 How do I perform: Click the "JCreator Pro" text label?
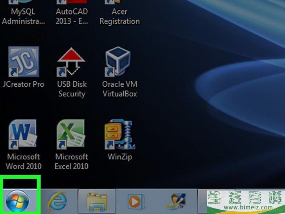click(x=23, y=84)
